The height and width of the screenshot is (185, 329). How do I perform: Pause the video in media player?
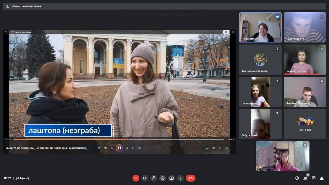pos(119,148)
